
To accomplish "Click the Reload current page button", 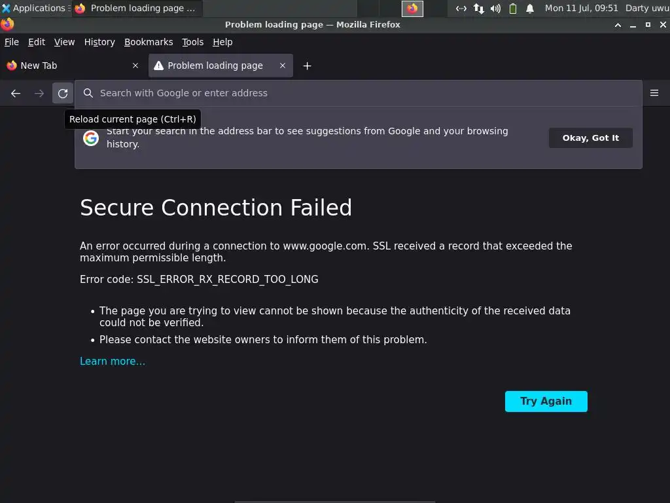I will (x=63, y=94).
